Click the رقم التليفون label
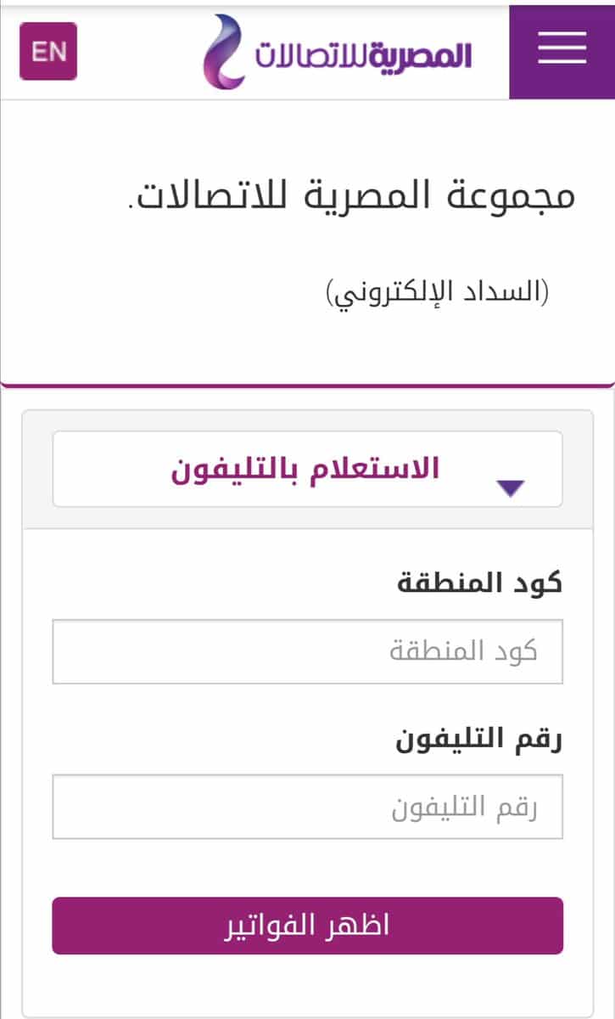The width and height of the screenshot is (615, 1019). [479, 740]
